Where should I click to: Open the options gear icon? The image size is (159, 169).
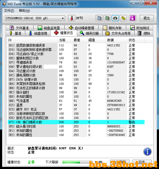(123, 18)
